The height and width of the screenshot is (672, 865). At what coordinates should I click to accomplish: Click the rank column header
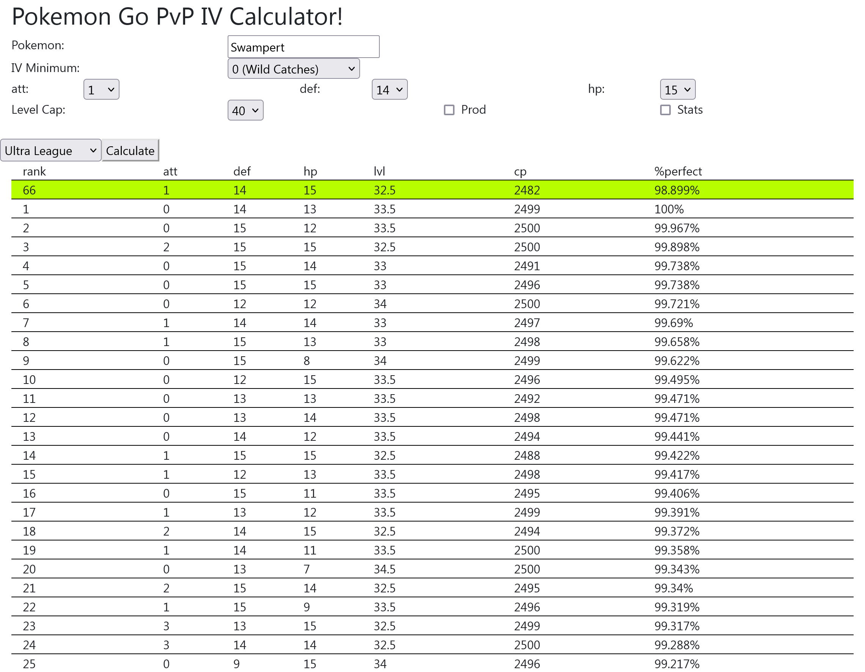[x=35, y=171]
